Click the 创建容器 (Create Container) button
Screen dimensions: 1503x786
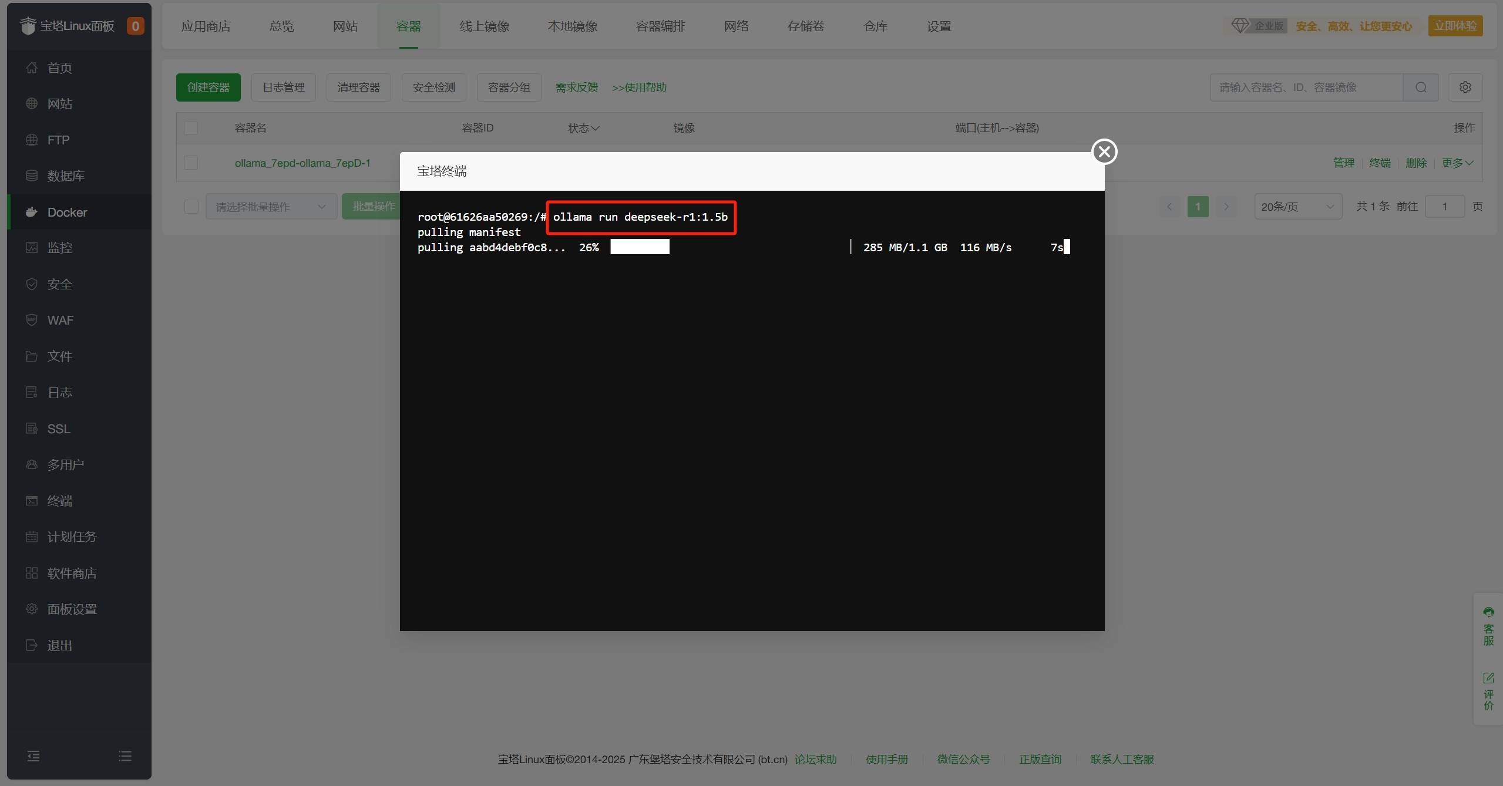pos(208,87)
